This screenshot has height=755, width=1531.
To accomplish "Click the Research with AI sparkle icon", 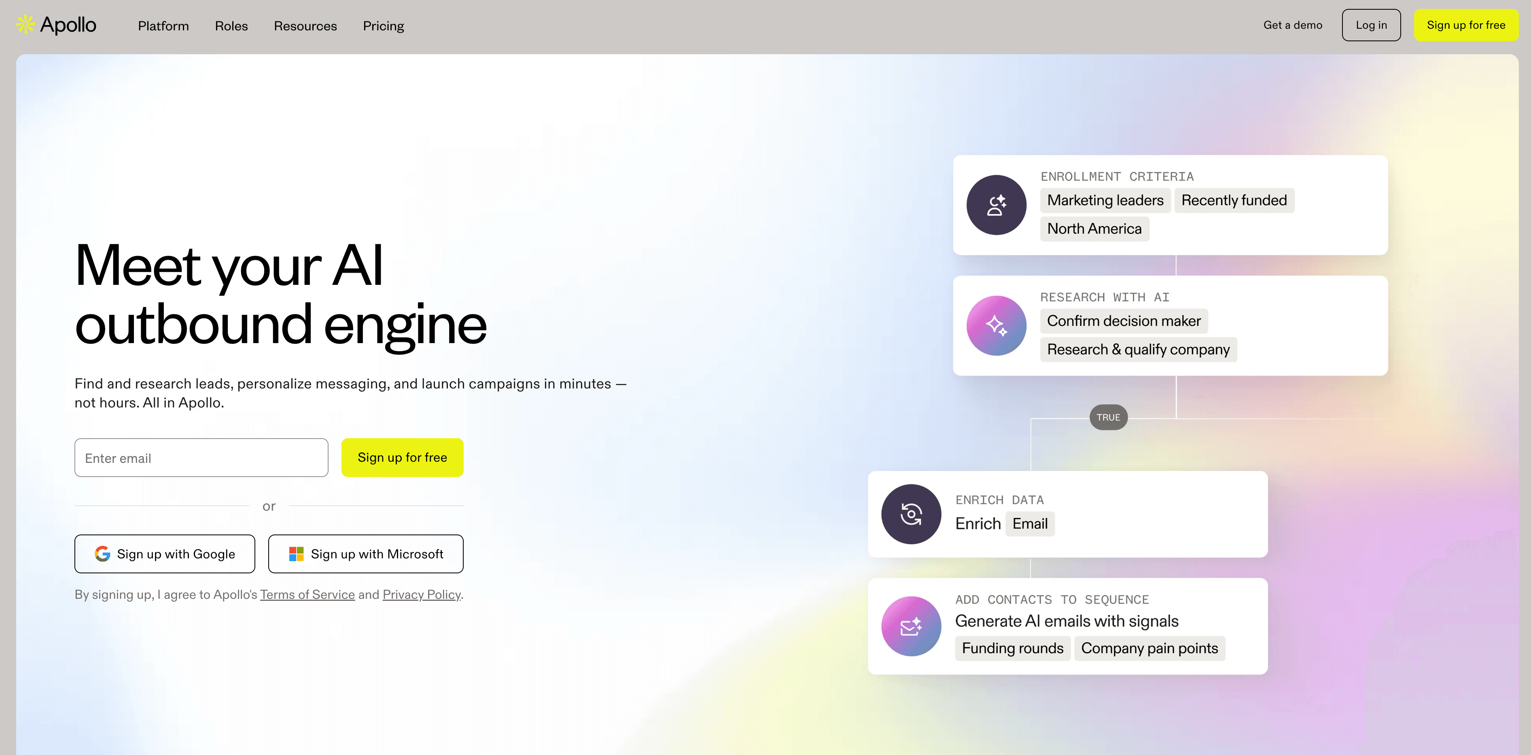I will click(x=996, y=326).
